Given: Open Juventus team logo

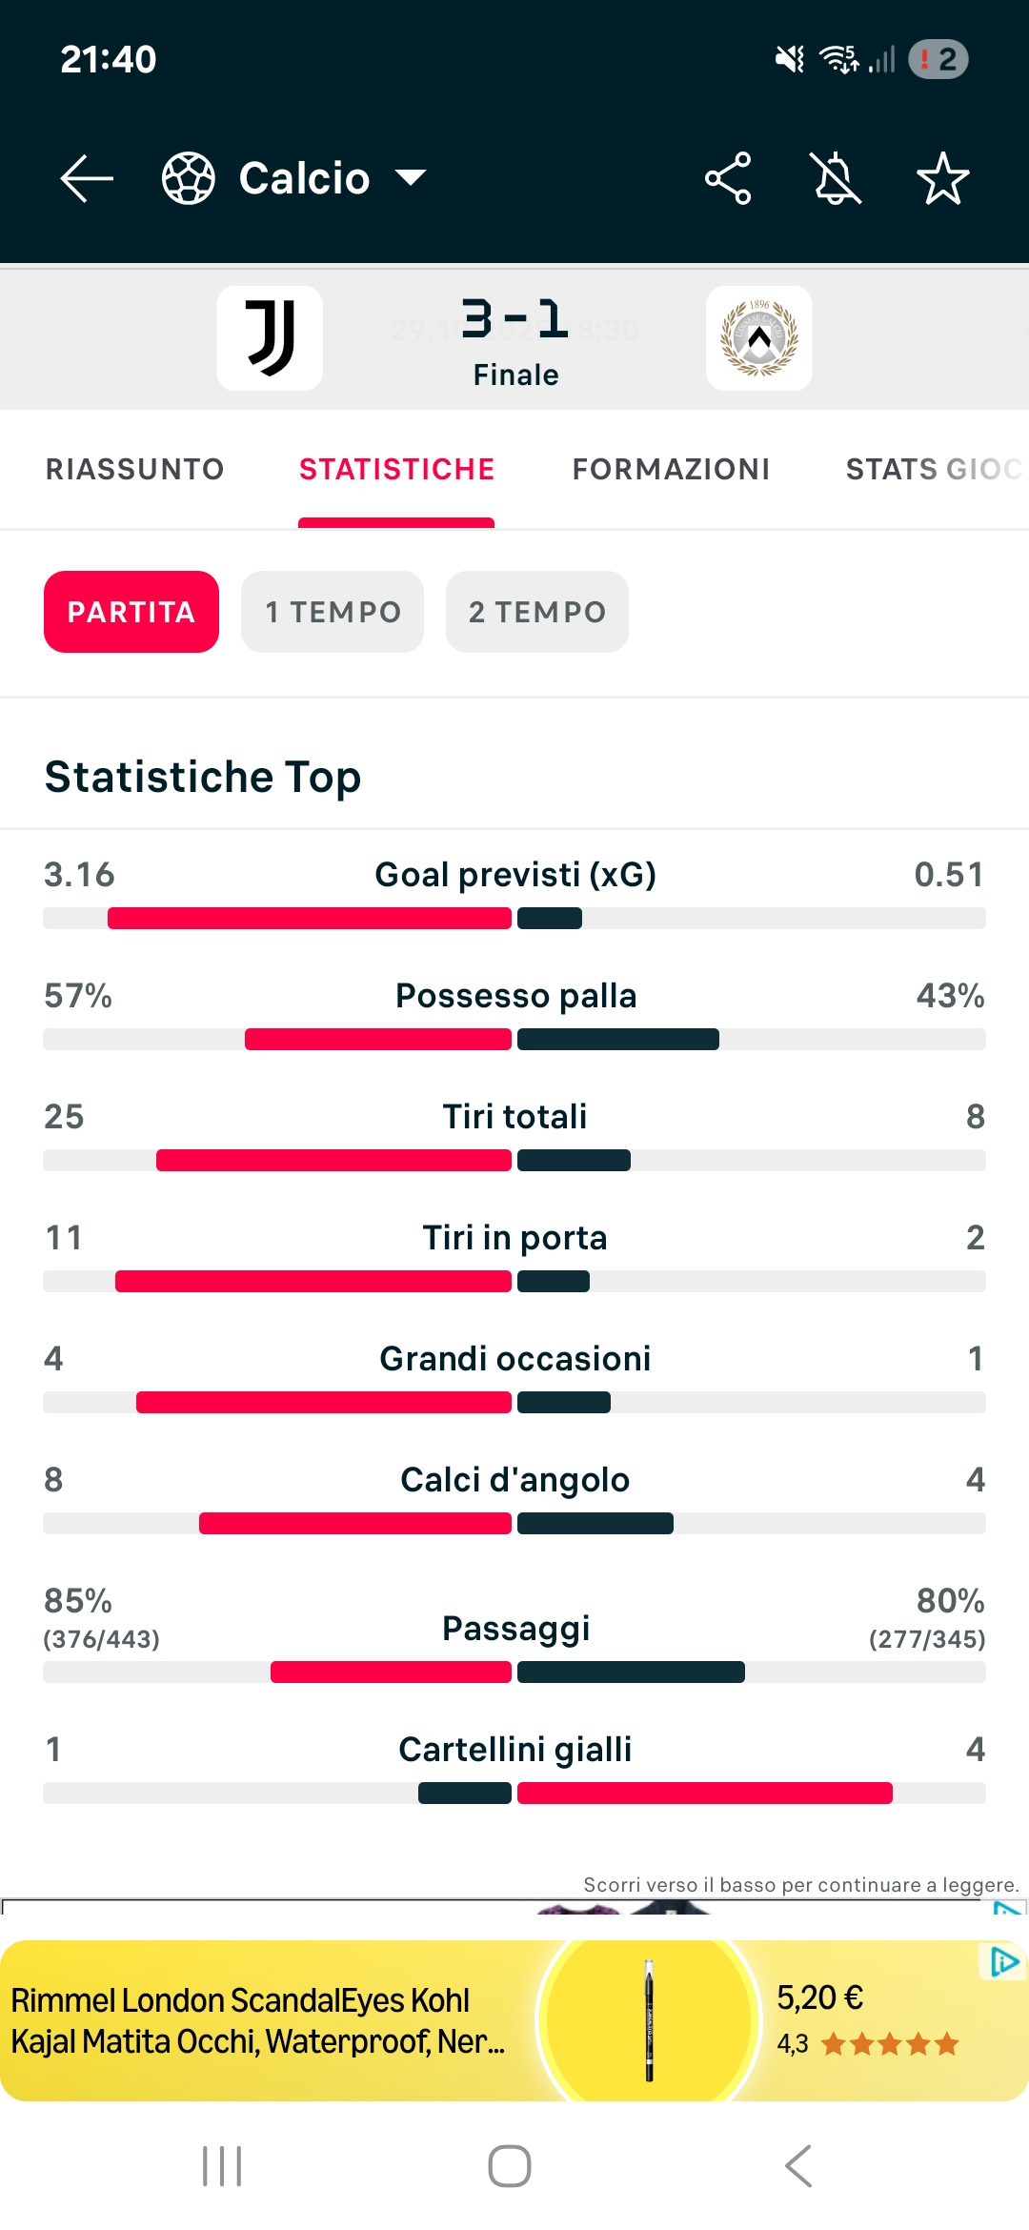Looking at the screenshot, I should point(270,338).
